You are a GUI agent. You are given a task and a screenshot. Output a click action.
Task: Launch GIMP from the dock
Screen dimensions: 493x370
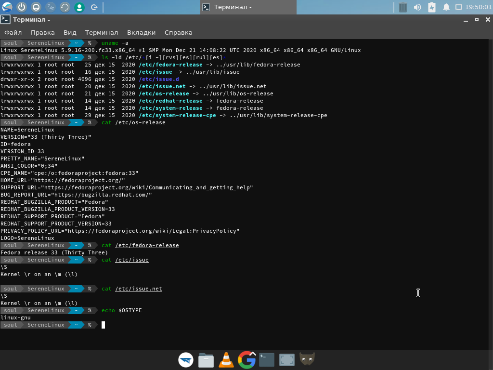[x=307, y=359]
